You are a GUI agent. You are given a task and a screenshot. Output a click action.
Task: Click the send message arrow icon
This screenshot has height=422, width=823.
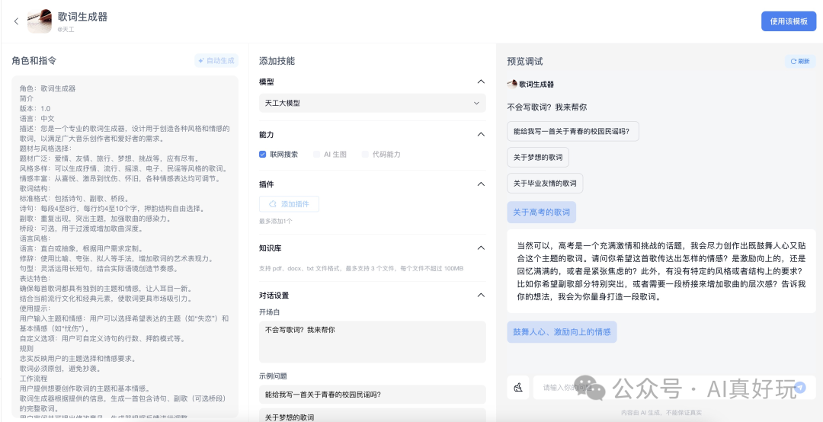tap(800, 388)
